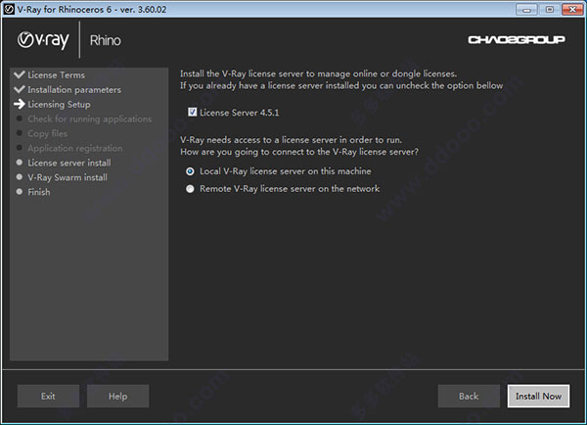This screenshot has height=425, width=587.
Task: Open the Help button
Action: coord(118,396)
